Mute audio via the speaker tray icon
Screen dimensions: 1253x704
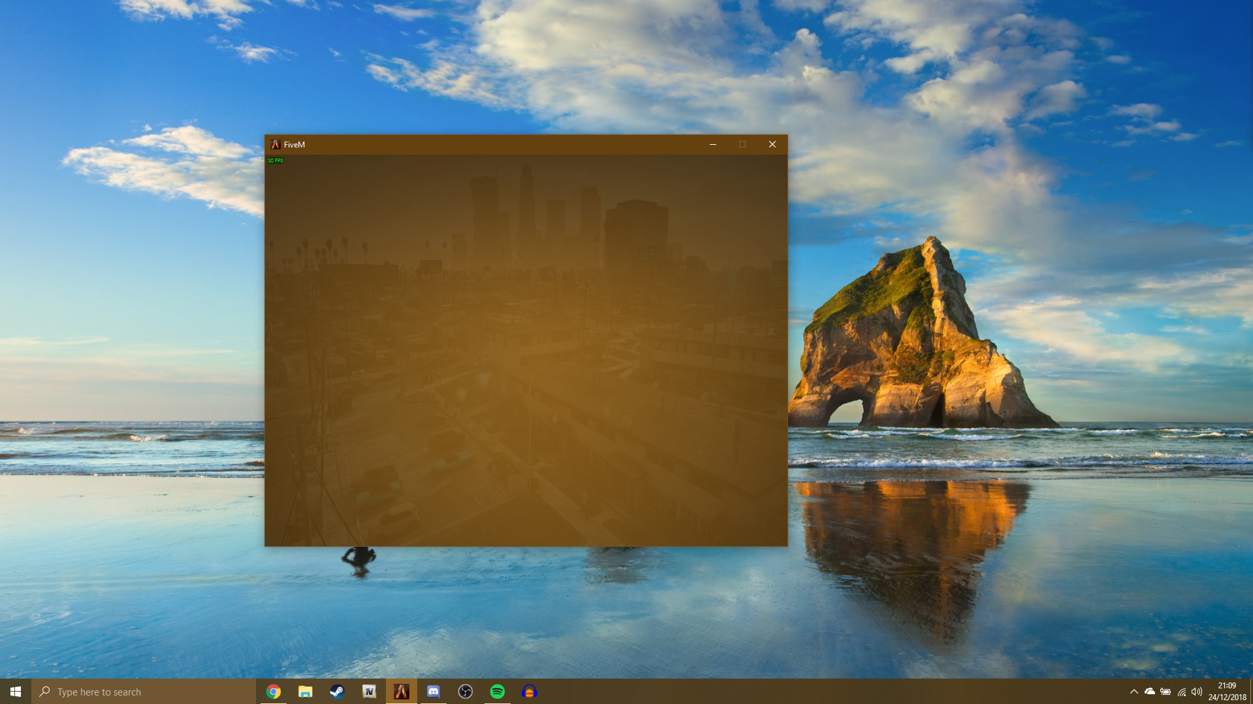1197,692
